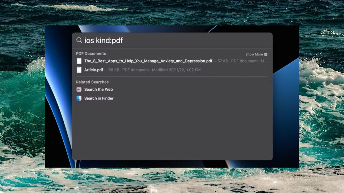
Task: Click the PDF icon beside The_8_Best_Apps file
Action: pos(79,61)
